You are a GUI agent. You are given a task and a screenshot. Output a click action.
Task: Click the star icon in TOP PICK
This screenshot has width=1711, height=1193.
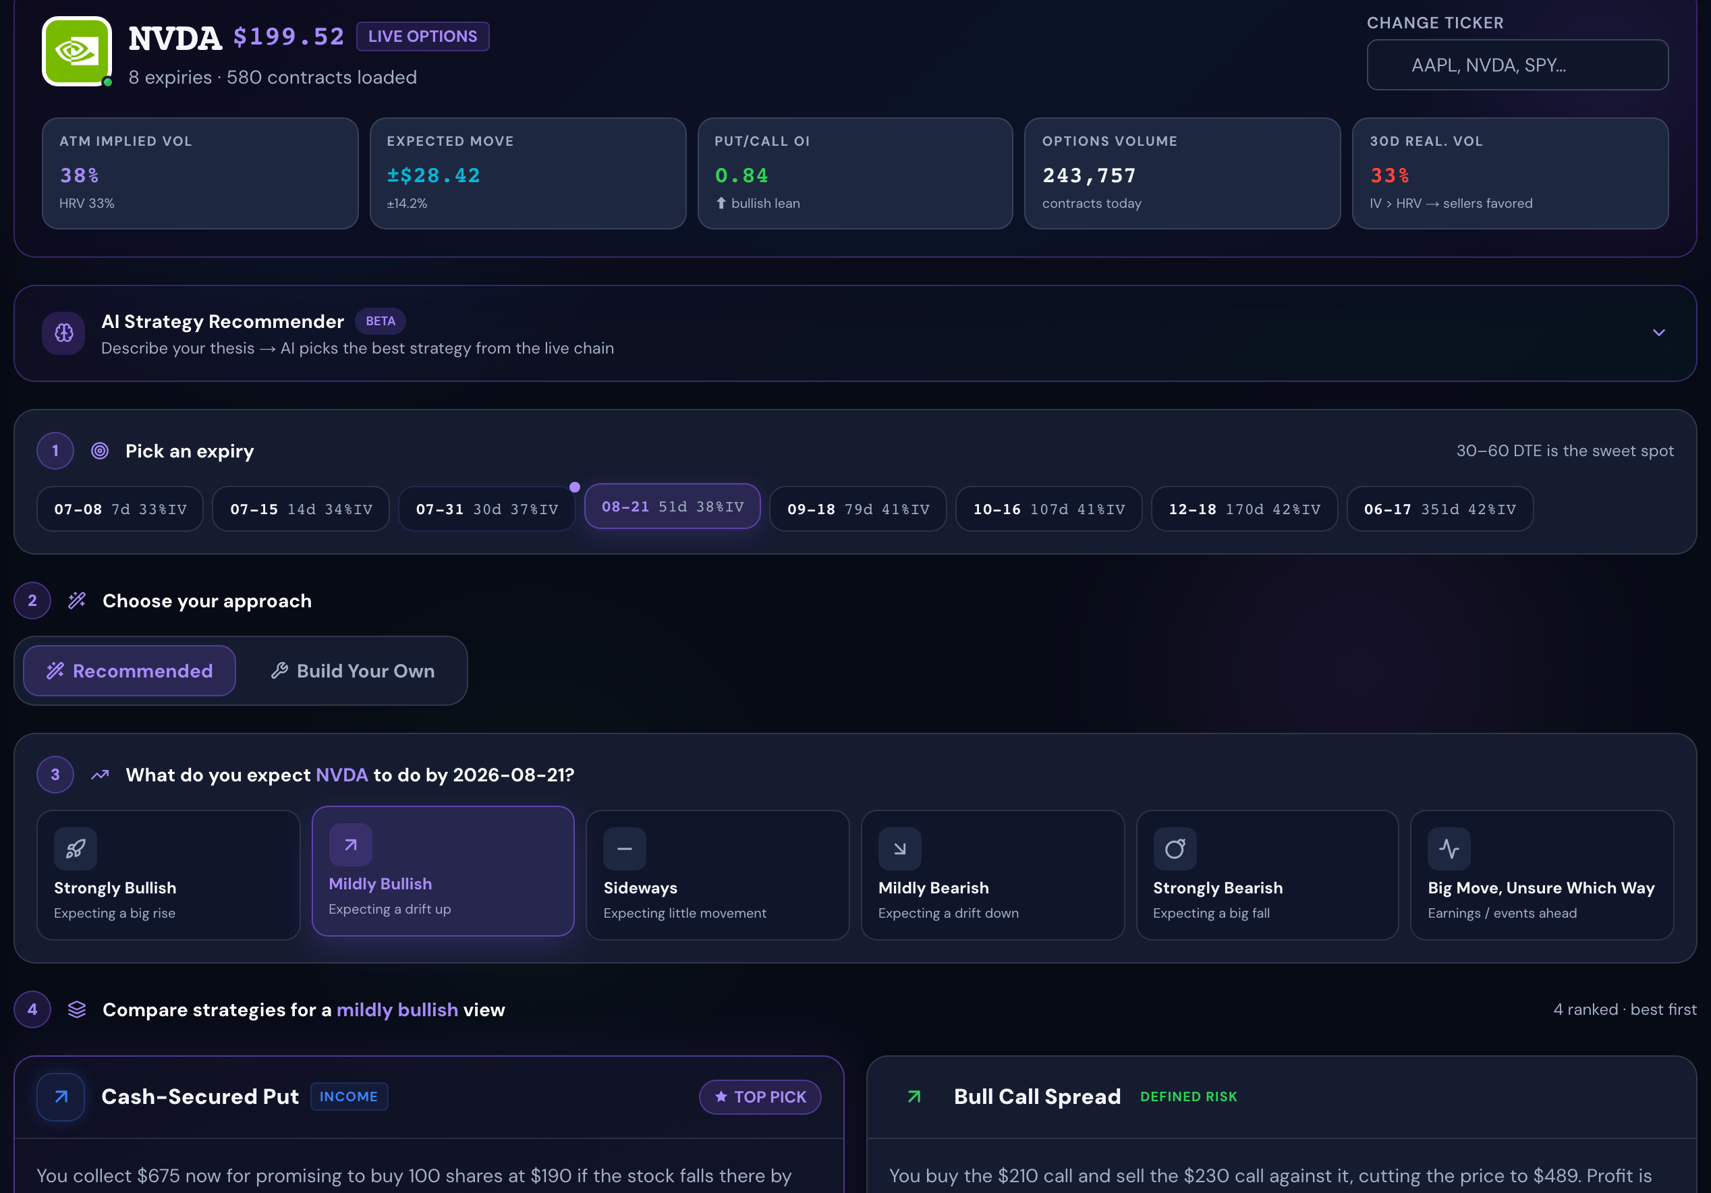721,1097
